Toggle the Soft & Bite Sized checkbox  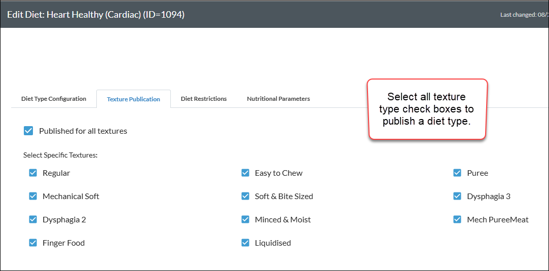point(245,196)
